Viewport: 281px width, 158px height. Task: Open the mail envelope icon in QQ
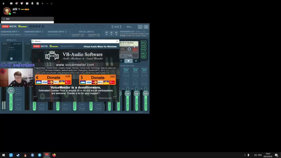click(x=11, y=4)
